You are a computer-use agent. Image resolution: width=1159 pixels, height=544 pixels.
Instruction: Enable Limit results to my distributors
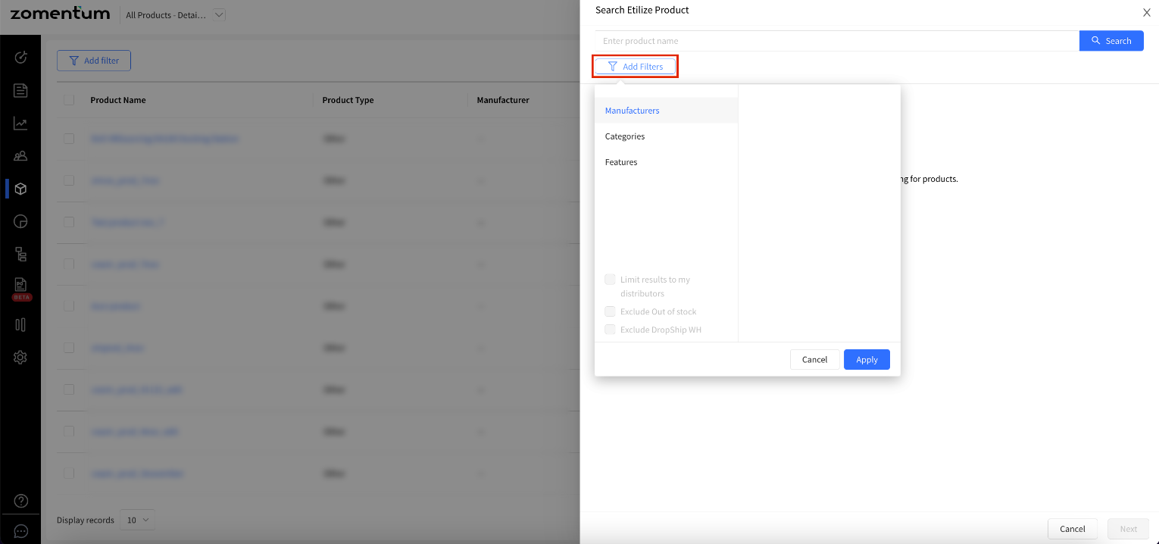(610, 280)
